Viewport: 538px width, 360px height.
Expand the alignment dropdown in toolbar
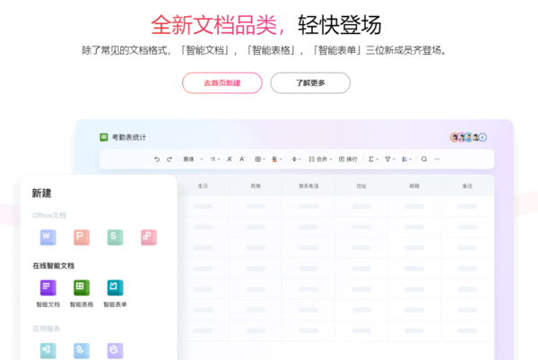[x=296, y=159]
